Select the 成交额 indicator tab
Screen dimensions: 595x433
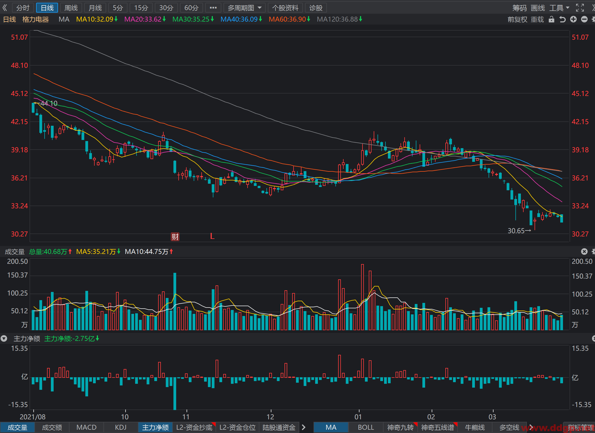(x=52, y=427)
